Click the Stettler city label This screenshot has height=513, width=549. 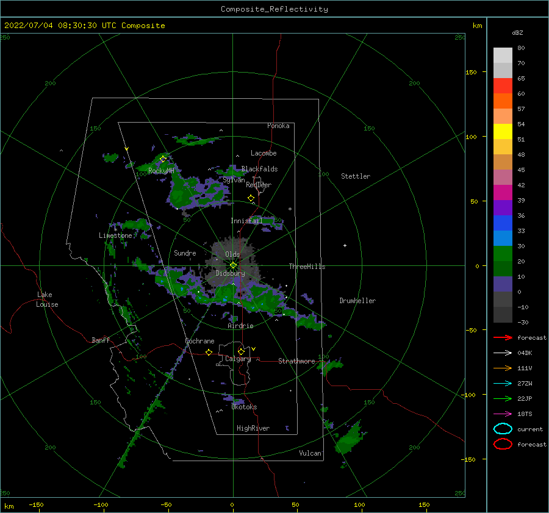[356, 176]
